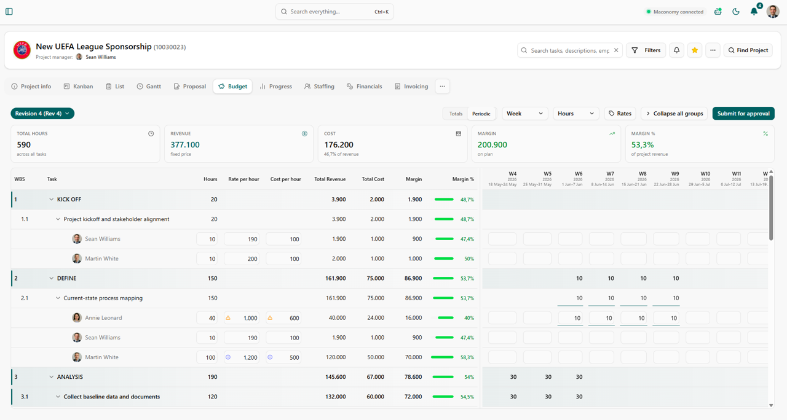Image resolution: width=787 pixels, height=420 pixels.
Task: Open the Financials tab
Action: tap(364, 87)
